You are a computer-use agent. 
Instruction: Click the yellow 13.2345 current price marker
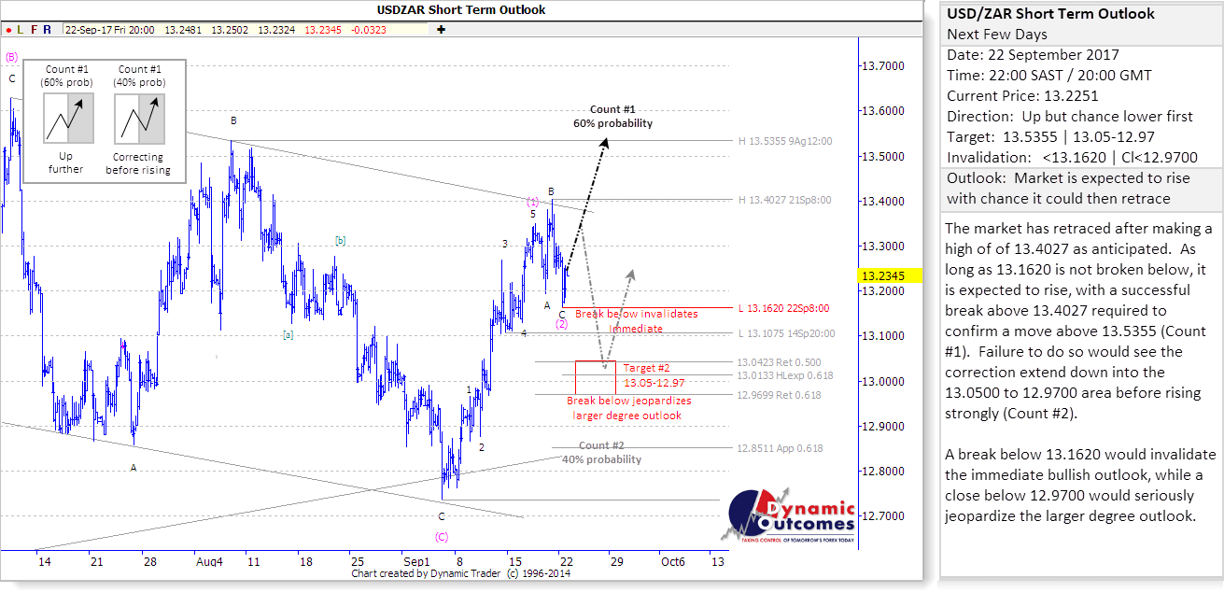(x=887, y=275)
